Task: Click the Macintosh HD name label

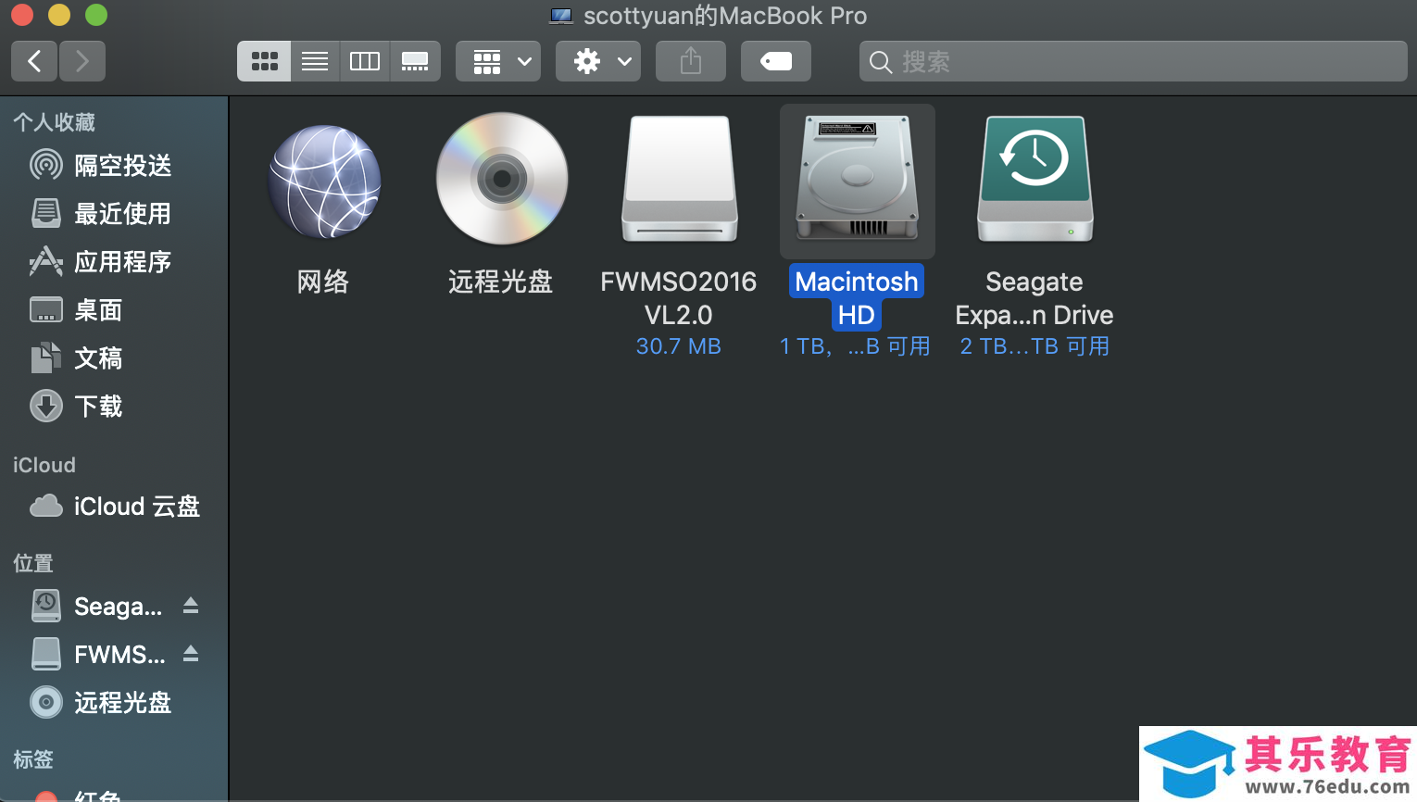Action: click(x=857, y=298)
